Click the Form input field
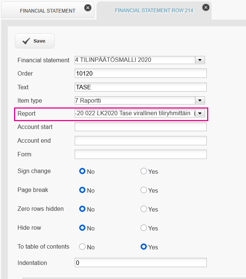Screen dimensions: 246x279 coord(141,154)
